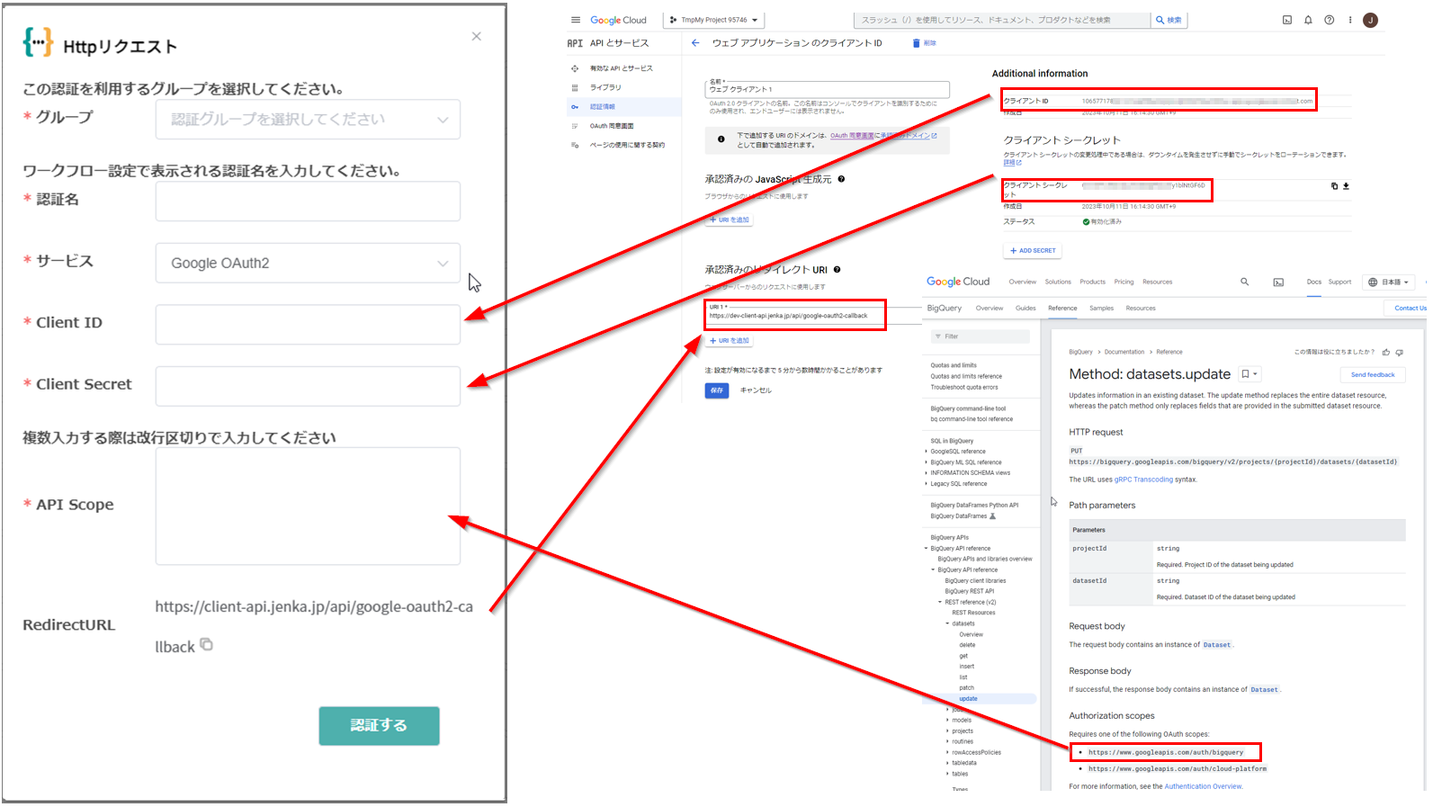Click the docs Filter field
This screenshot has width=1433, height=807.
coord(981,336)
